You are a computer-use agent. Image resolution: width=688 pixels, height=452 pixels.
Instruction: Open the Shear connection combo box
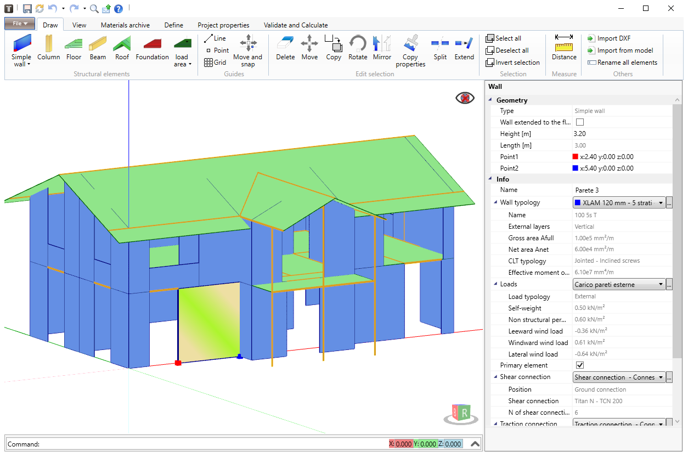click(619, 377)
